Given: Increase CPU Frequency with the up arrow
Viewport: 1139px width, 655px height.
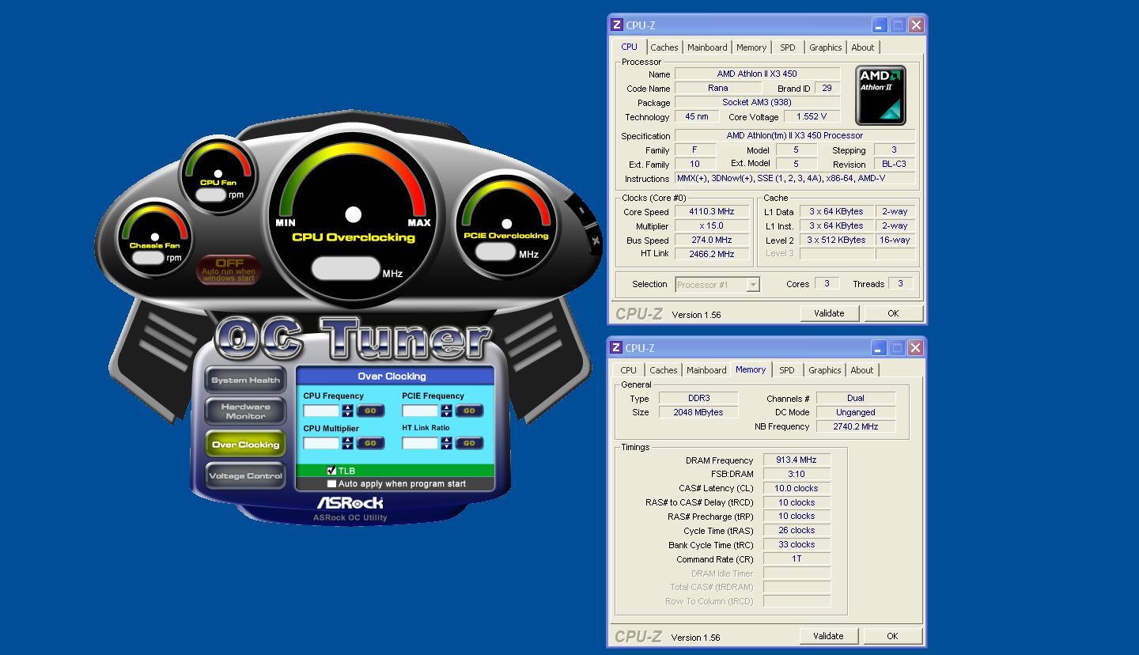Looking at the screenshot, I should [x=347, y=407].
